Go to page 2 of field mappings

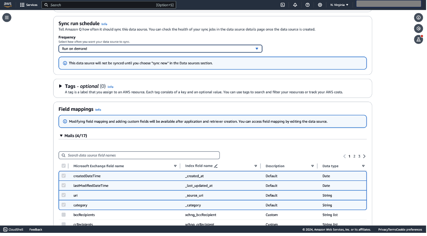coord(355,156)
